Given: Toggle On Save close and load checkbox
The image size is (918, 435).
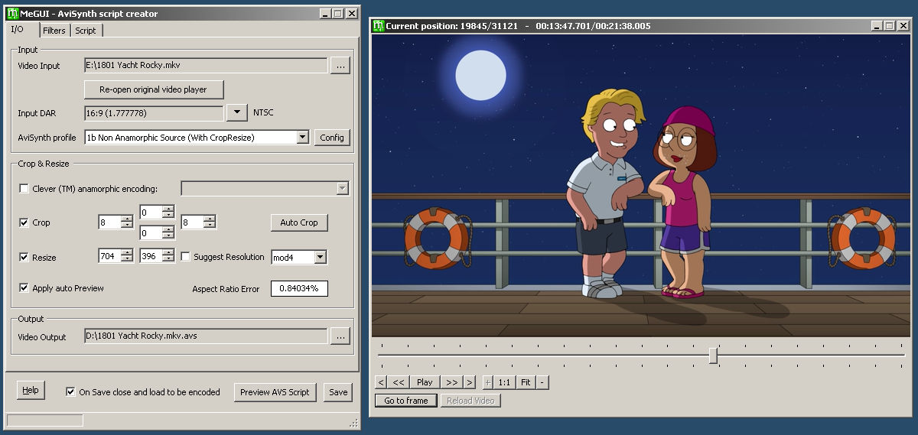Looking at the screenshot, I should pyautogui.click(x=71, y=392).
